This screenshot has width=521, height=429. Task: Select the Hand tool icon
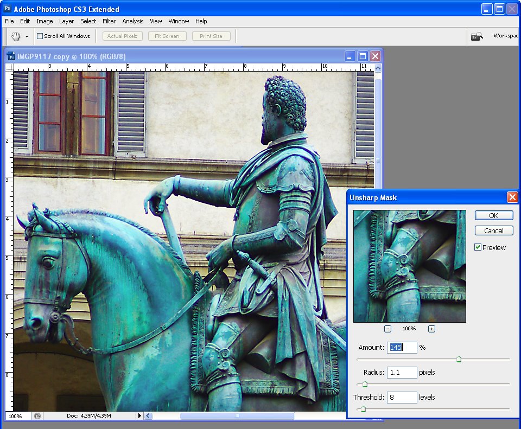[x=16, y=36]
